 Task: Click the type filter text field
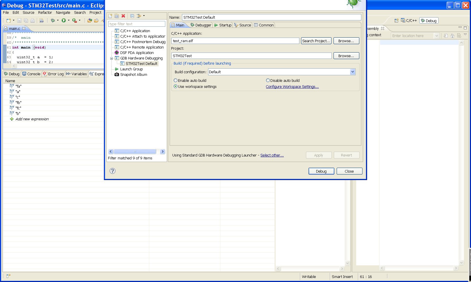tap(137, 24)
